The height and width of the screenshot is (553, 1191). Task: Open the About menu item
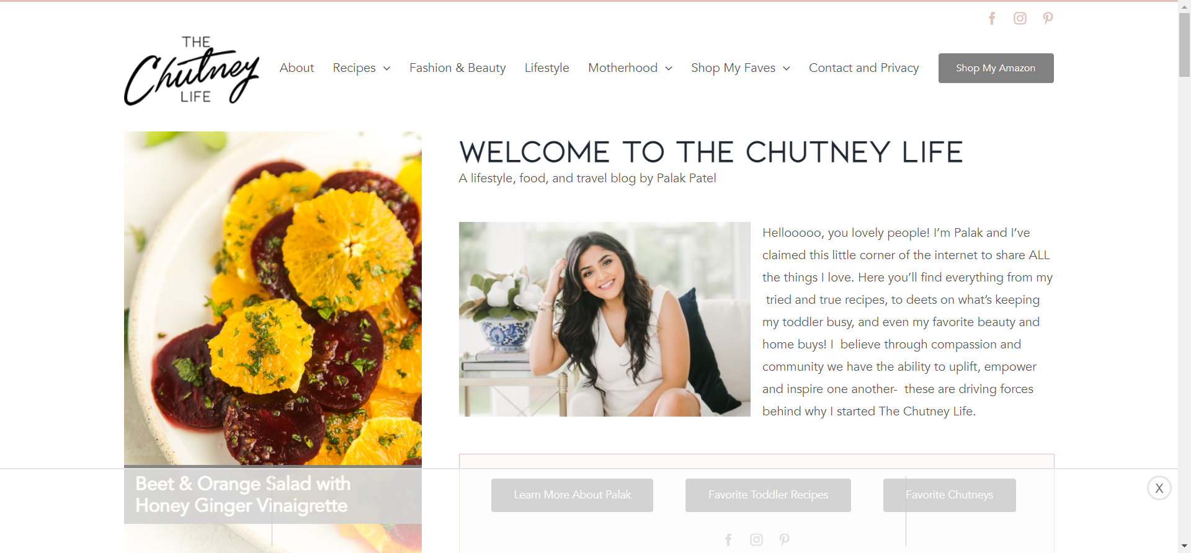pos(297,68)
